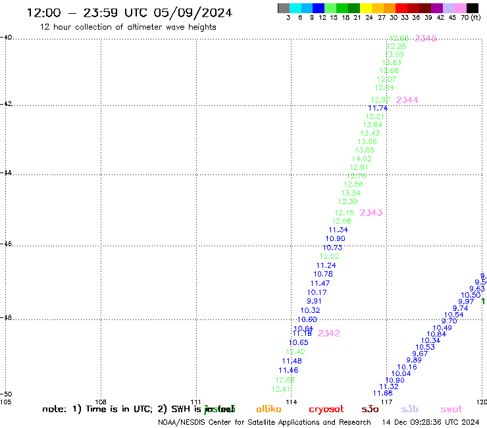Click the pink time marker 2344
The width and height of the screenshot is (487, 428).
[407, 100]
